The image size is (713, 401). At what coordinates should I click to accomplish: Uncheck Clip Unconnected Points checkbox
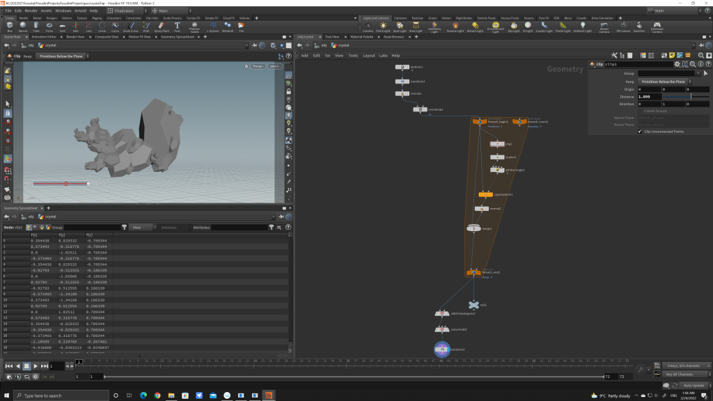coord(640,131)
